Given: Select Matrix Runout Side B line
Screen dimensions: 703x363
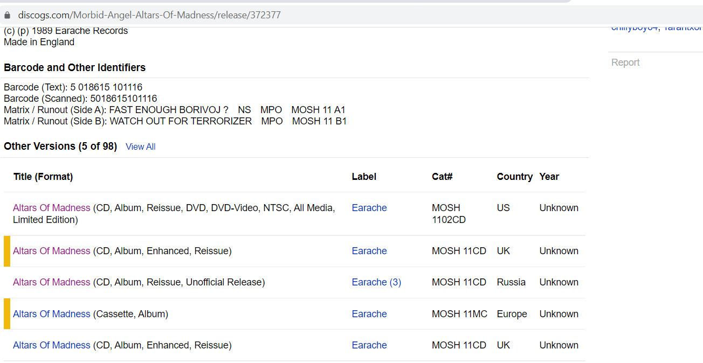Looking at the screenshot, I should pos(175,121).
